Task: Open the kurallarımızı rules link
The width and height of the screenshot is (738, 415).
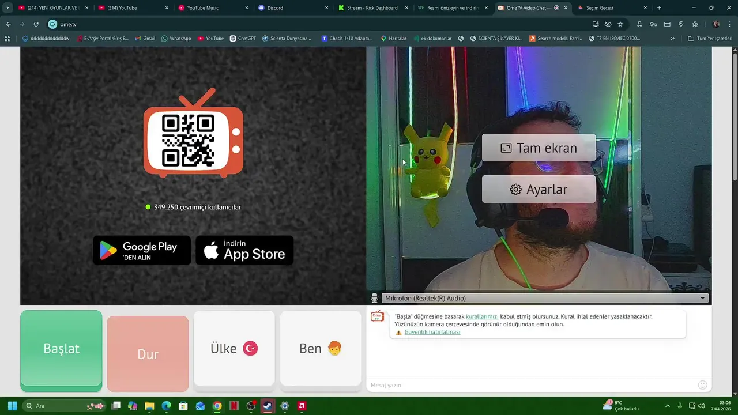Action: pyautogui.click(x=482, y=316)
